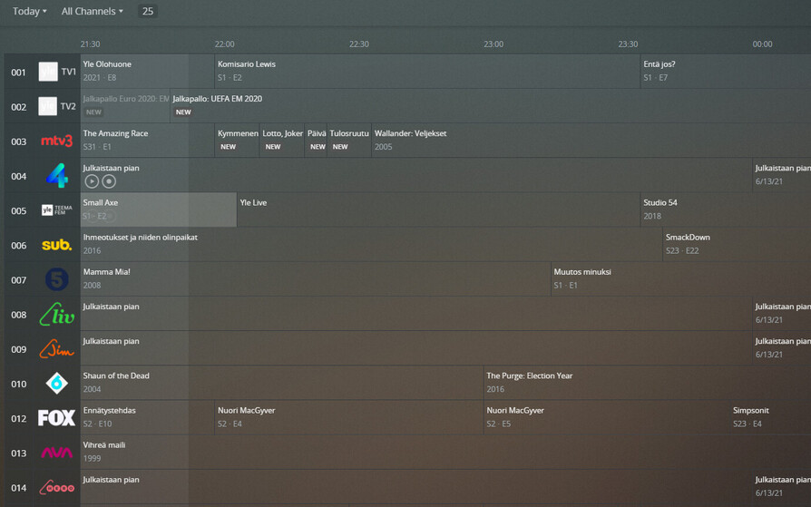
Task: Click the channel 014 pink logo
Action: 57,487
